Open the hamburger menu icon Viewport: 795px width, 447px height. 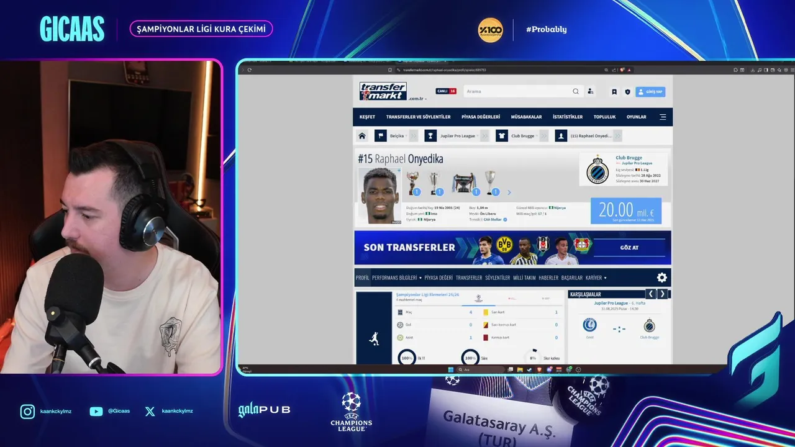coord(663,117)
